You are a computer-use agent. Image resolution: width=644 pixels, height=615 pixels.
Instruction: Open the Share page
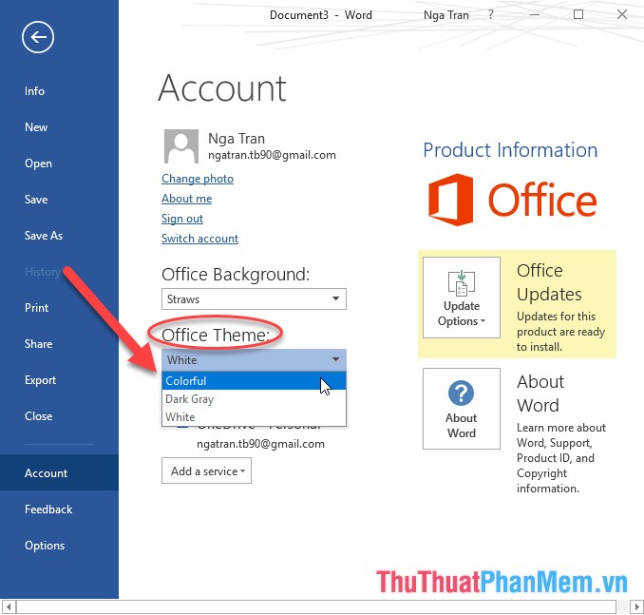[x=39, y=344]
